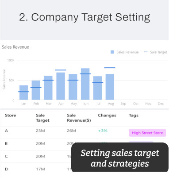Click the Tags column header

(134, 115)
